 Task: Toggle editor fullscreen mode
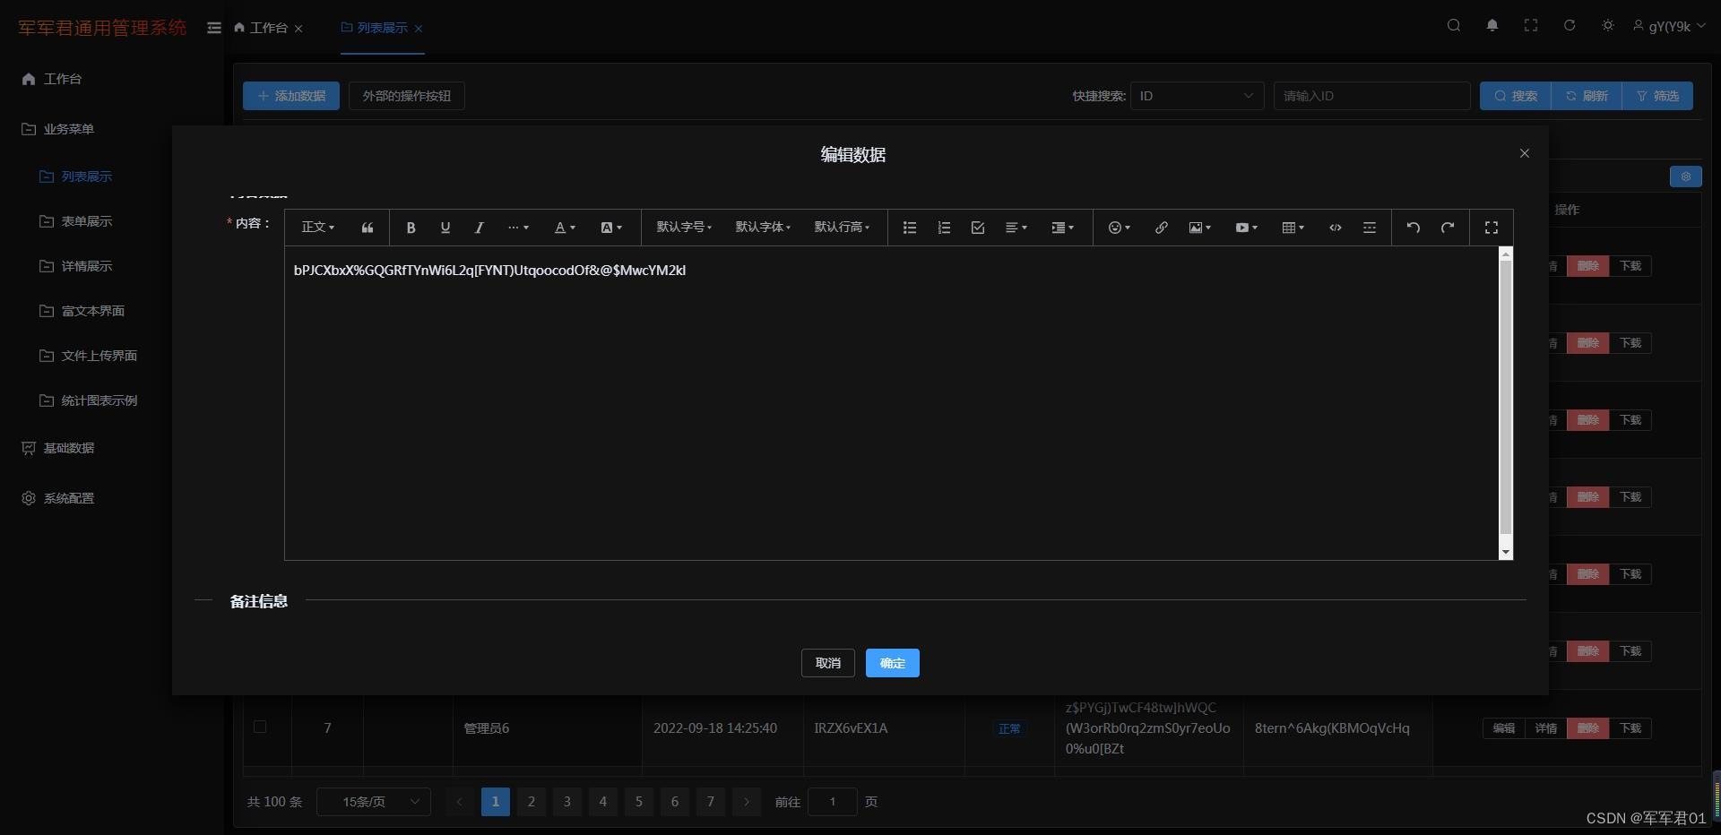point(1491,228)
